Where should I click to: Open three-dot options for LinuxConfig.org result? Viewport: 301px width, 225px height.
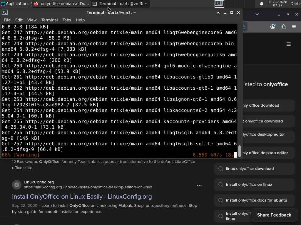click(x=199, y=185)
